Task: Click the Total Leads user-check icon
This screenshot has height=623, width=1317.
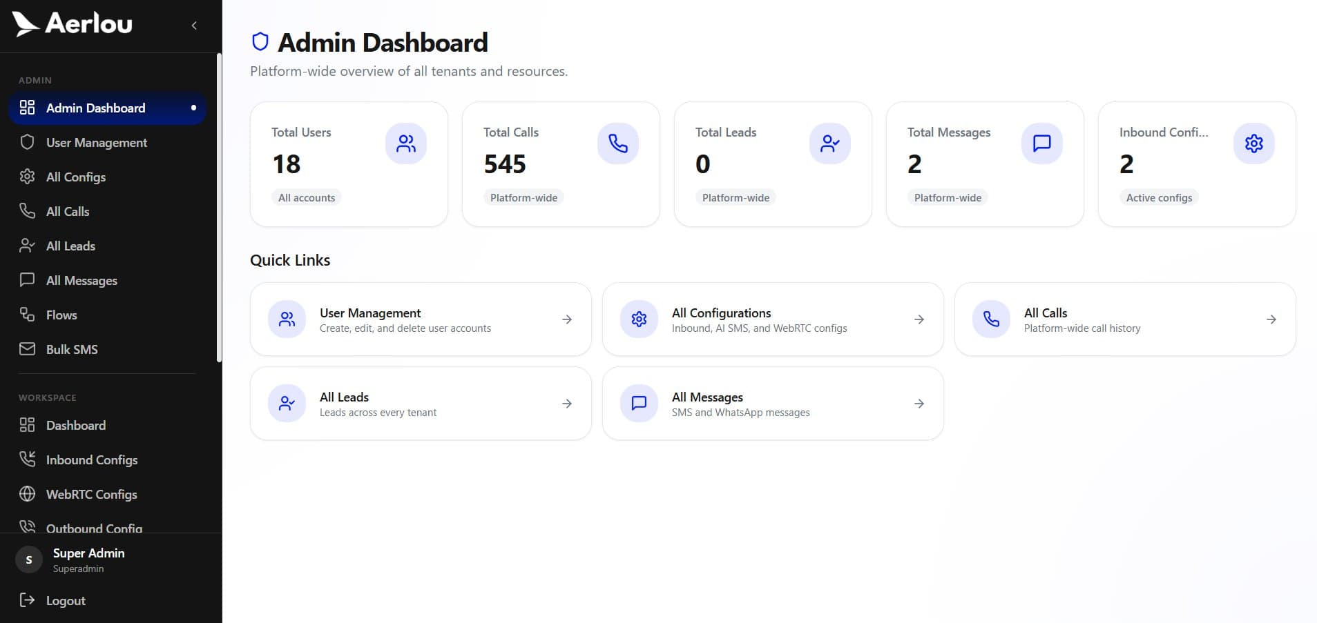Action: (830, 144)
